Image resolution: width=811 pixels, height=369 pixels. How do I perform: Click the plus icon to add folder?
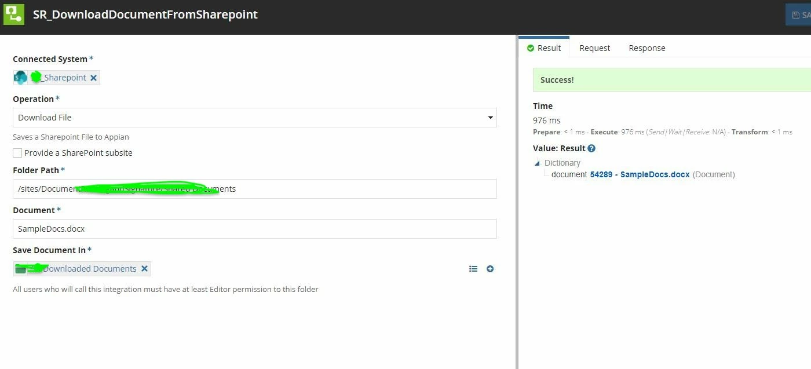[x=490, y=269]
